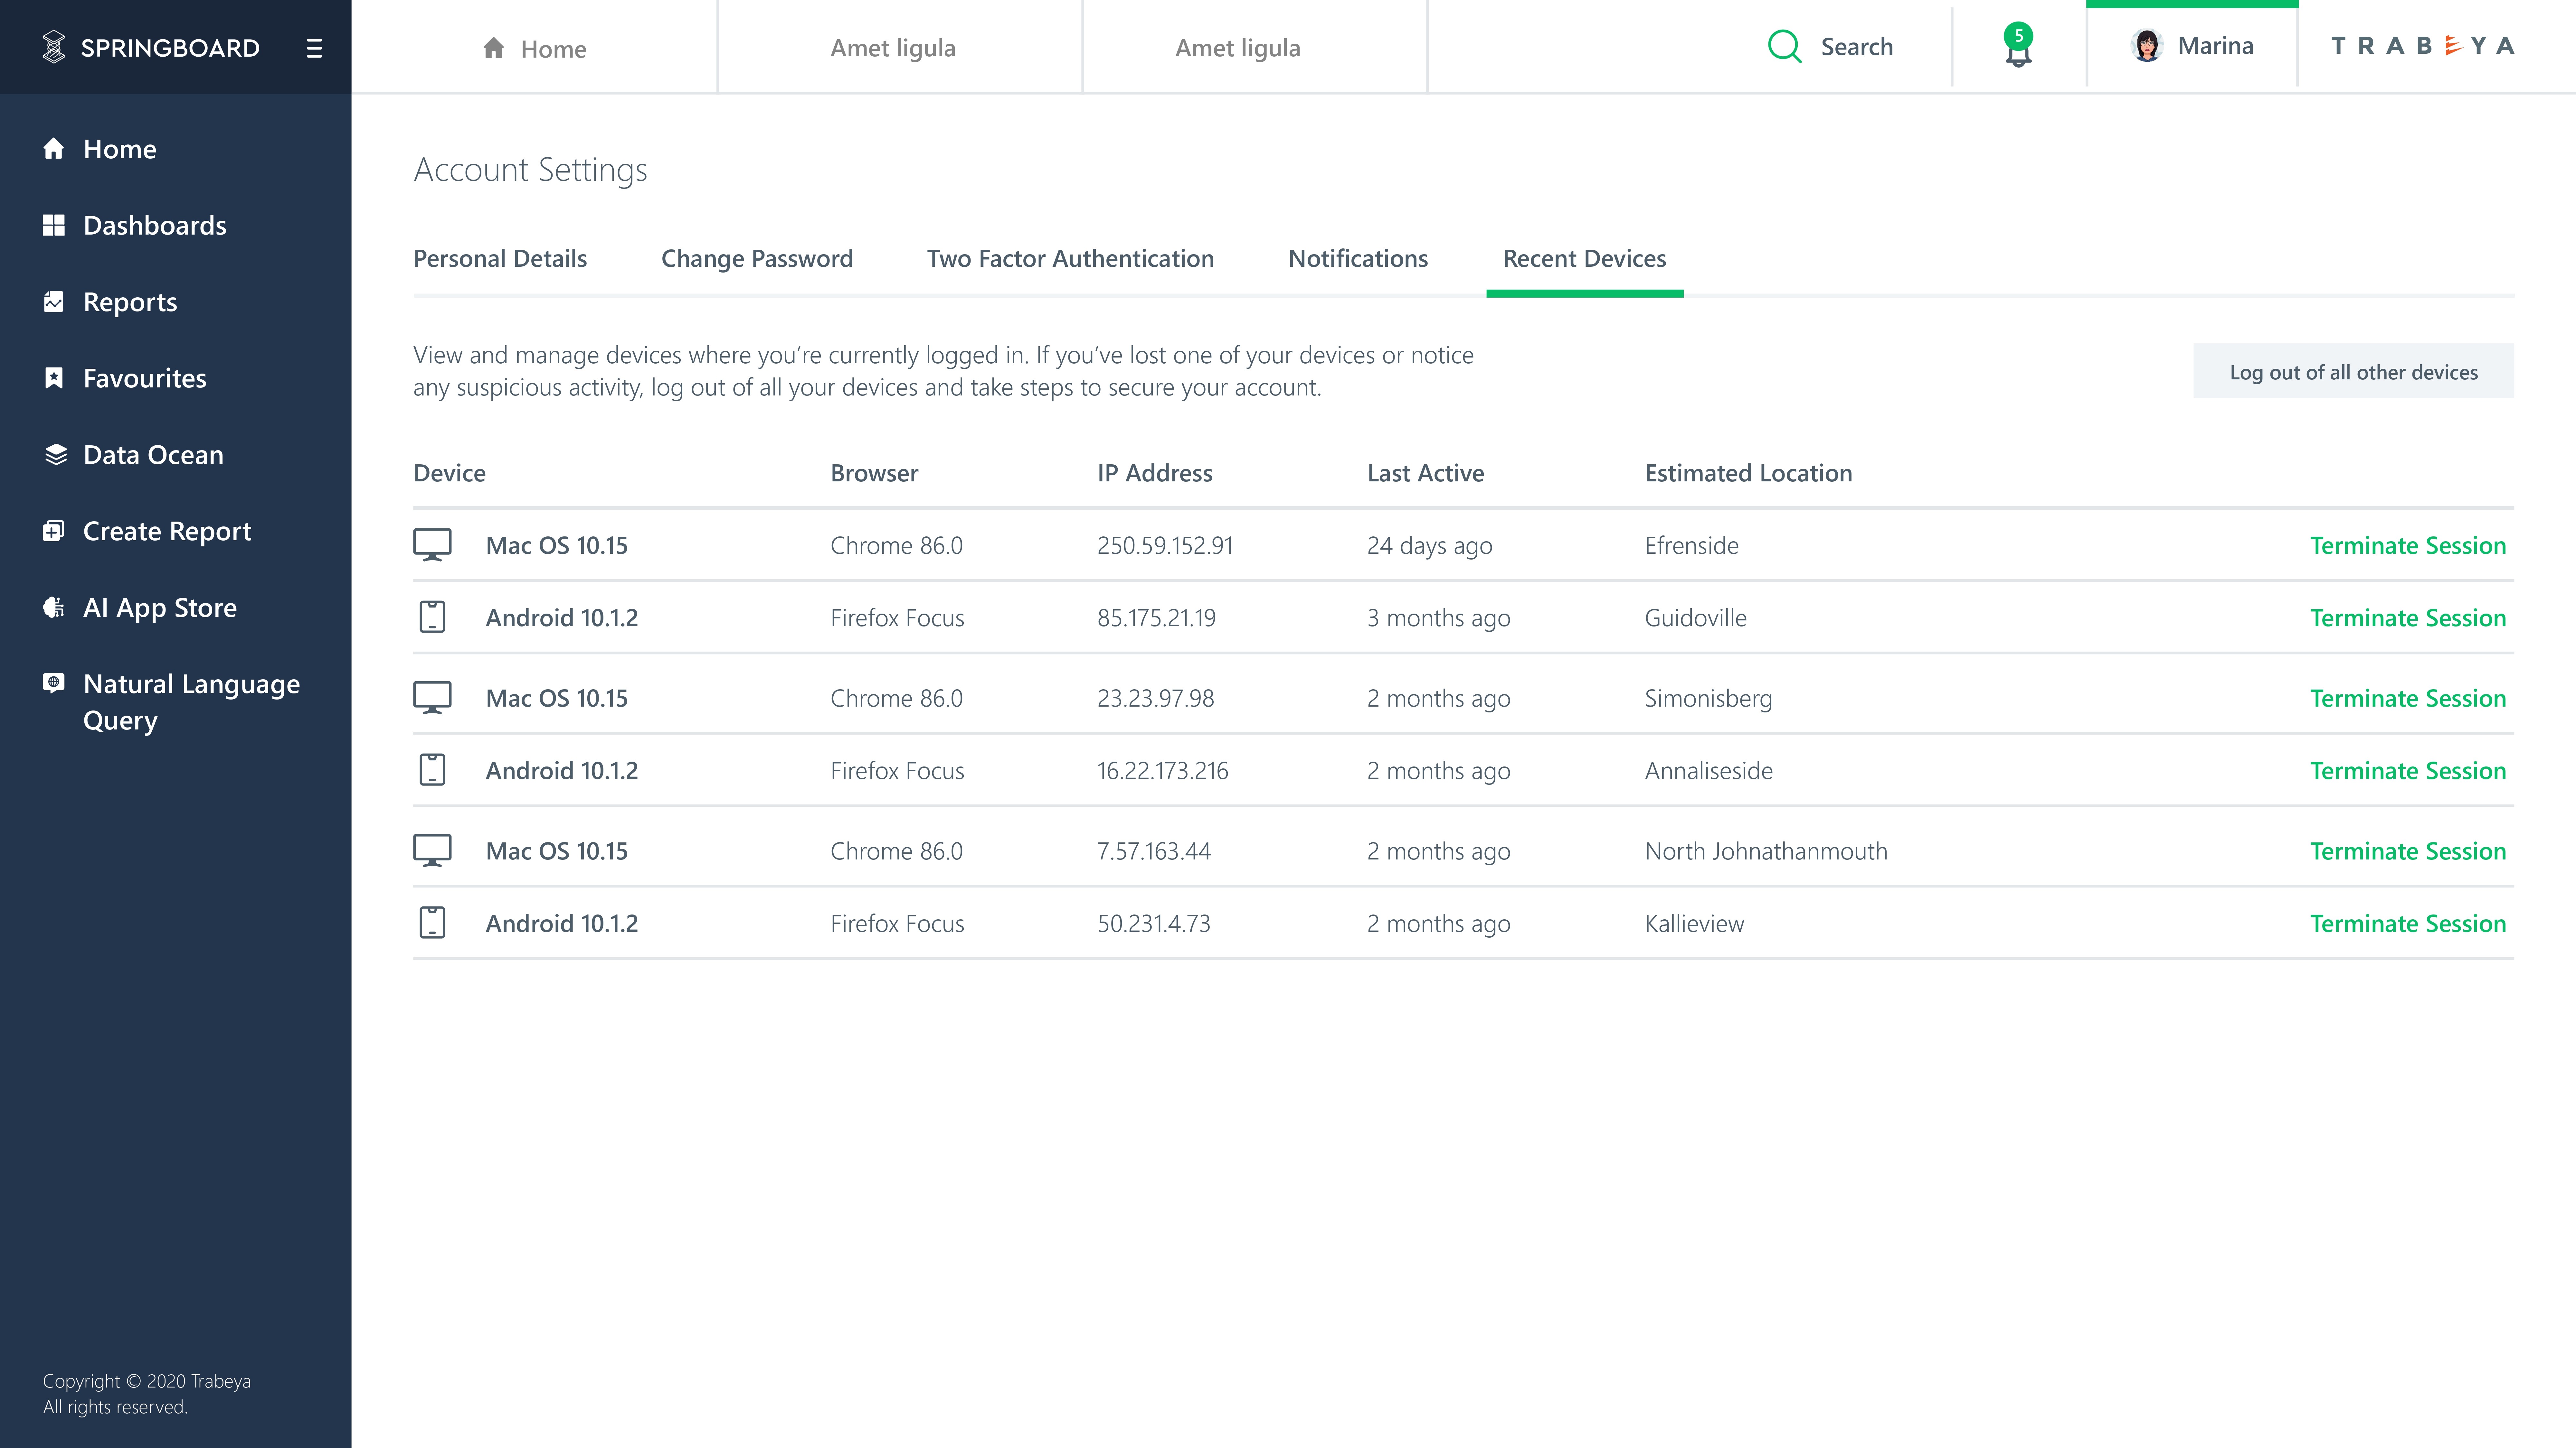2576x1448 pixels.
Task: Open the second Amet ligula top tab
Action: (1238, 48)
